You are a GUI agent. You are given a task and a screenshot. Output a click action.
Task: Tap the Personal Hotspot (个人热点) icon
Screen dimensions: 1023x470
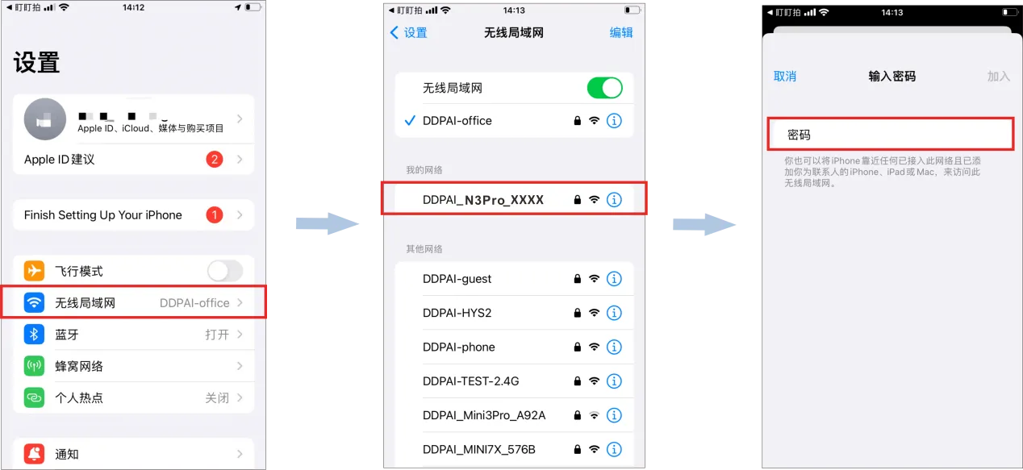34,397
